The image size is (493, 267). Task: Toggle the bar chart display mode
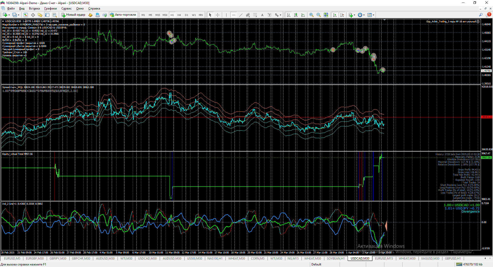[x=289, y=15]
